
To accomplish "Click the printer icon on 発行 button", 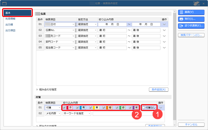I will [x=181, y=19].
